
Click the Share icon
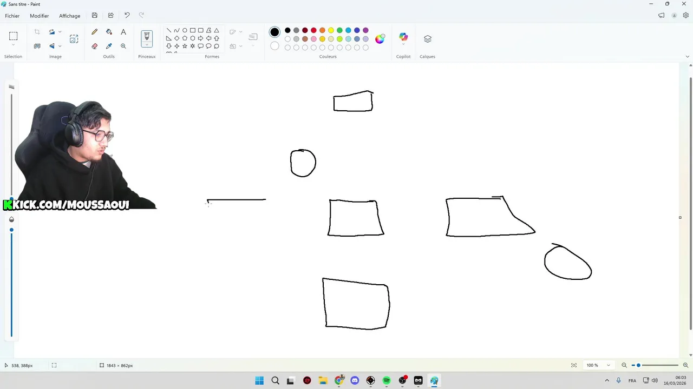click(x=110, y=16)
